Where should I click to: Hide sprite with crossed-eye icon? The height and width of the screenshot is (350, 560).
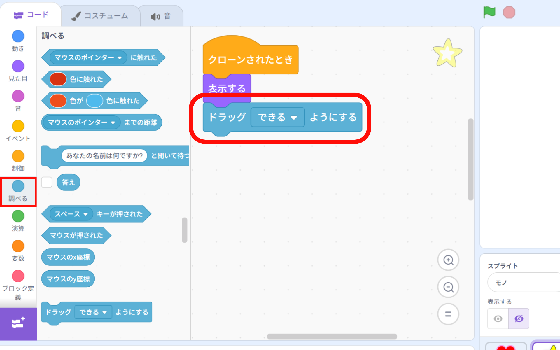point(519,319)
